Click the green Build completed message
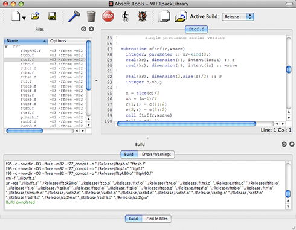This screenshot has width=296, height=230. click(x=21, y=202)
